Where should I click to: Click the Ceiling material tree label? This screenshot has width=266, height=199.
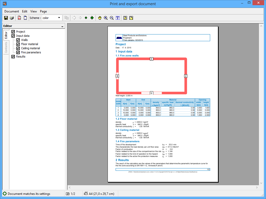coord(30,48)
